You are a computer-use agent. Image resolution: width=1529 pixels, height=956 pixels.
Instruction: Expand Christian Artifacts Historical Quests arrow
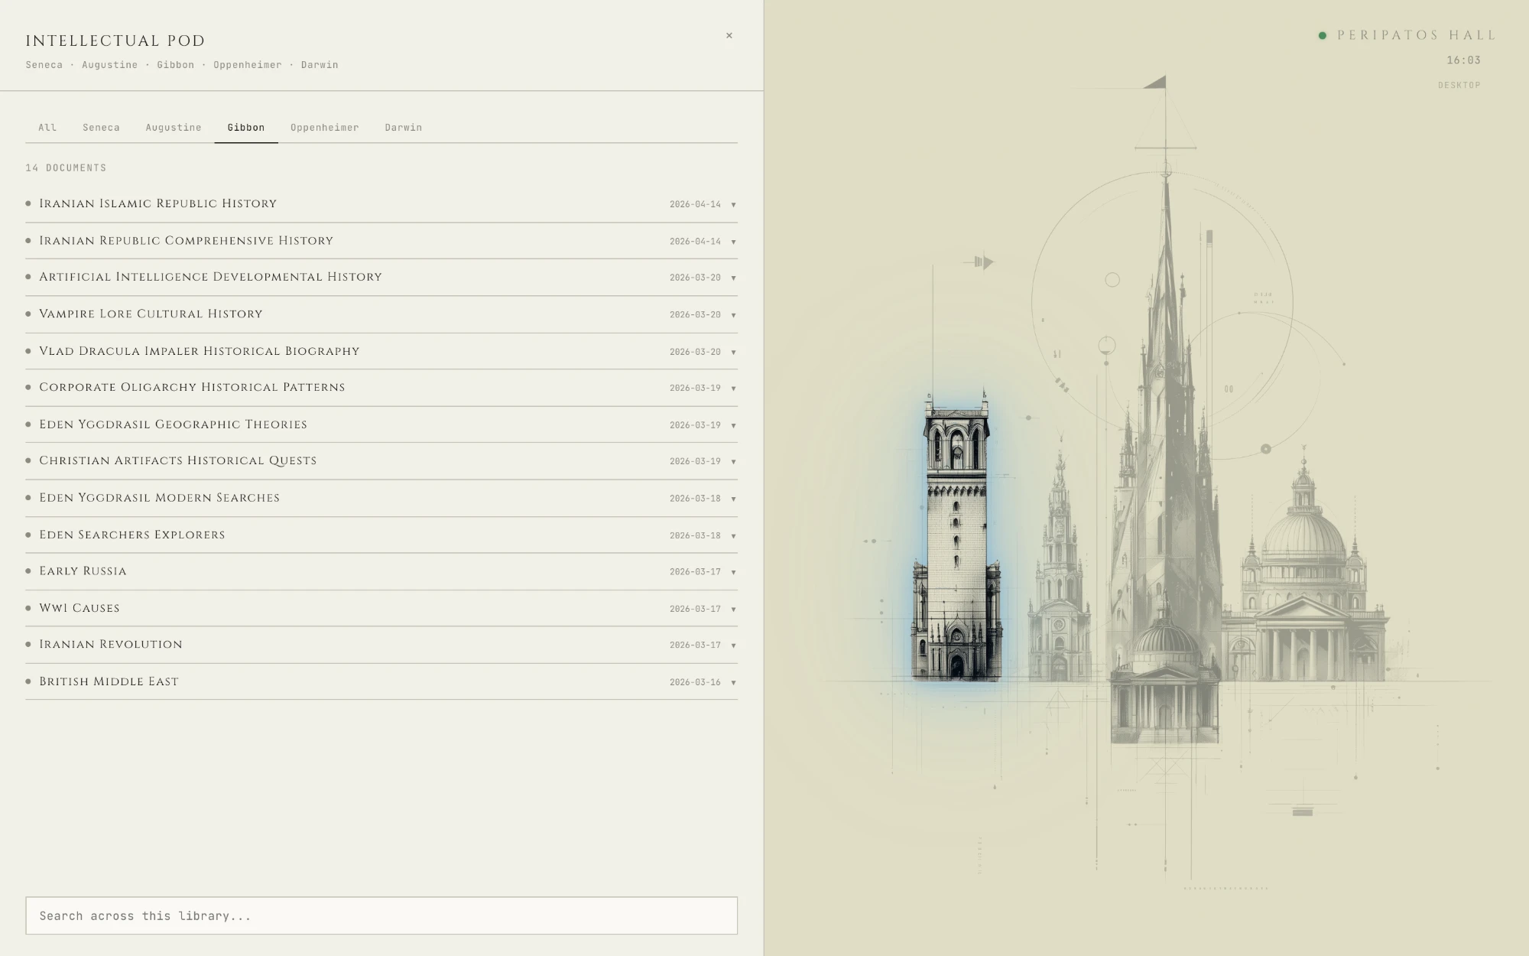click(x=733, y=462)
